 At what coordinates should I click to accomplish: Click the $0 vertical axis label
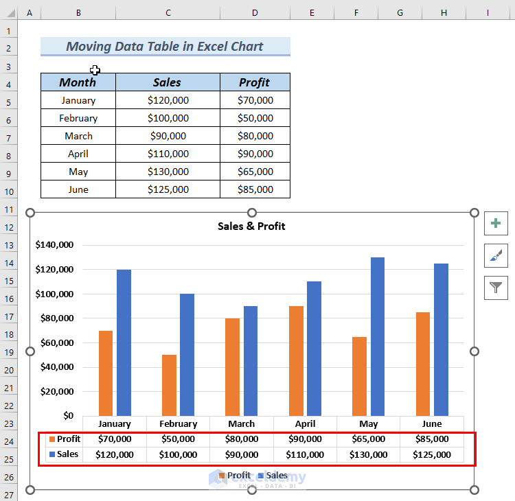click(68, 416)
